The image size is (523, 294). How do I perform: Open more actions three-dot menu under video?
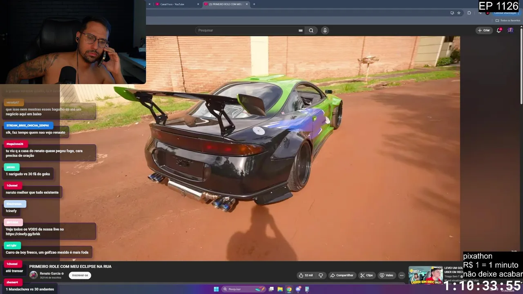pyautogui.click(x=402, y=275)
